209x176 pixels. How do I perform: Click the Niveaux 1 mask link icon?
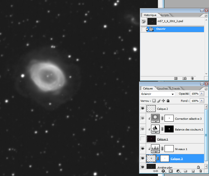(x=162, y=148)
